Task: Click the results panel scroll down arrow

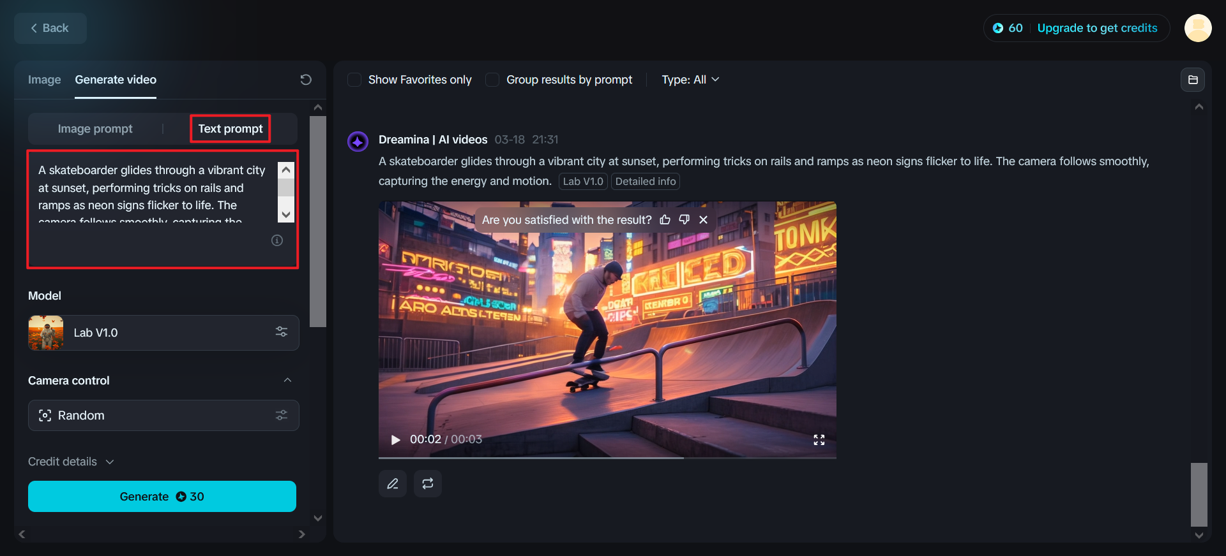Action: click(1199, 535)
